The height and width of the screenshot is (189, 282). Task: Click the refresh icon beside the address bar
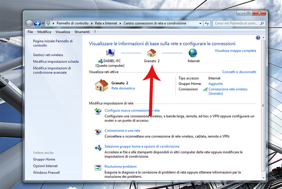[207, 23]
